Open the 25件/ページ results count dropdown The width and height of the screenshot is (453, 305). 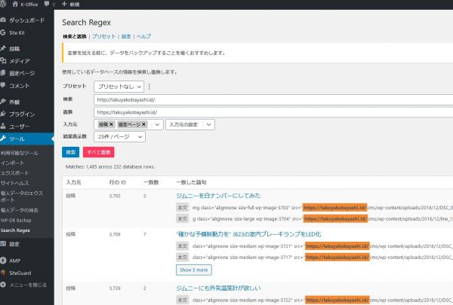click(119, 137)
